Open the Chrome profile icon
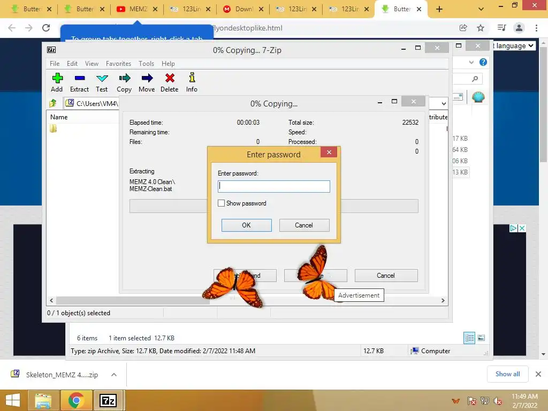This screenshot has width=548, height=411. click(519, 28)
